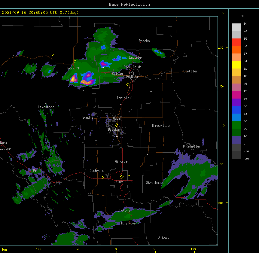The height and width of the screenshot is (253, 259).
Task: Click the green 30 dBZ legend swatch
Action: (236, 125)
